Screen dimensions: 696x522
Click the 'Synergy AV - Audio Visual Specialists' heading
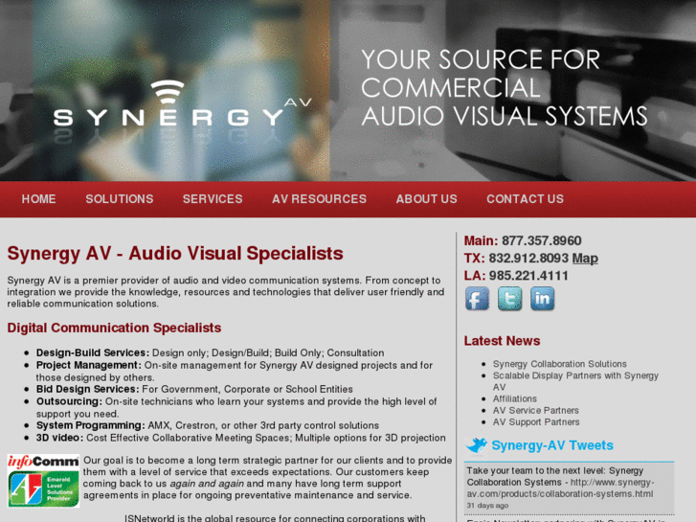(x=175, y=253)
